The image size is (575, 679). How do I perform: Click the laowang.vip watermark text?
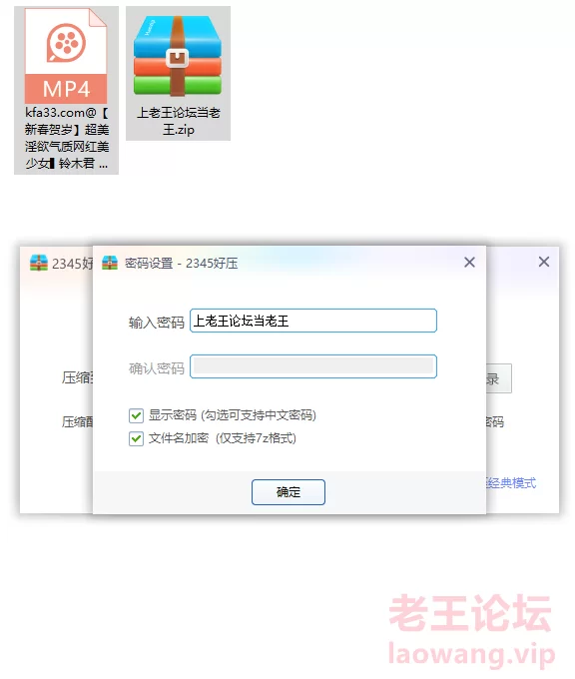point(471,654)
